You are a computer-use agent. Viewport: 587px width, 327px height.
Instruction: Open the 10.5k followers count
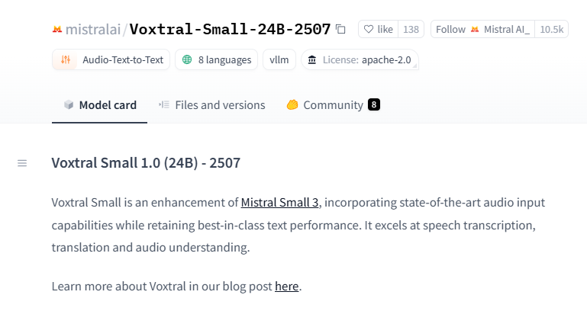pos(551,29)
